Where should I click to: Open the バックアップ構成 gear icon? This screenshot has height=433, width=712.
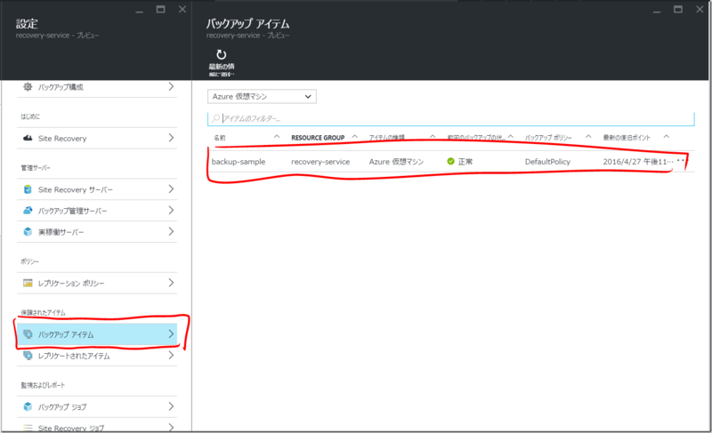(x=28, y=86)
